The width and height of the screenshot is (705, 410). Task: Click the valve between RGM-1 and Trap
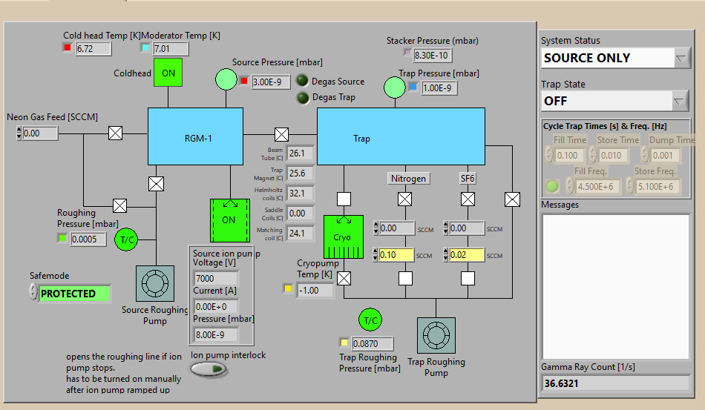click(x=281, y=134)
